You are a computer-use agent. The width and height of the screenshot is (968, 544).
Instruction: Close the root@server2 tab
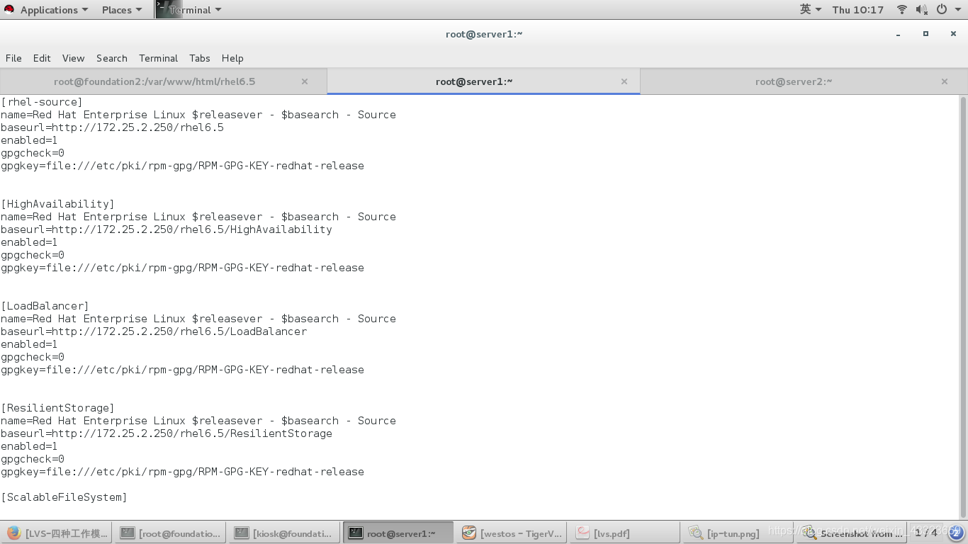[x=945, y=81]
